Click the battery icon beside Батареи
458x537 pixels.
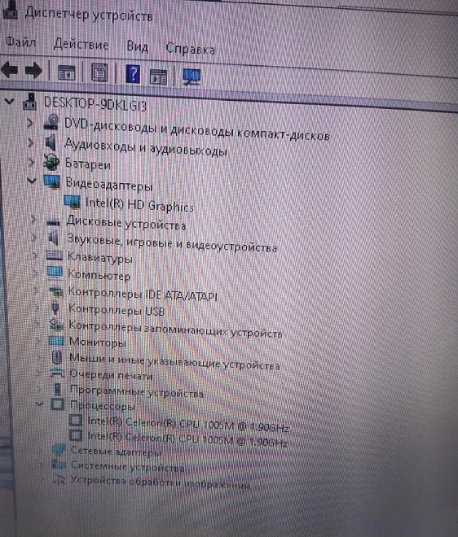pyautogui.click(x=51, y=163)
